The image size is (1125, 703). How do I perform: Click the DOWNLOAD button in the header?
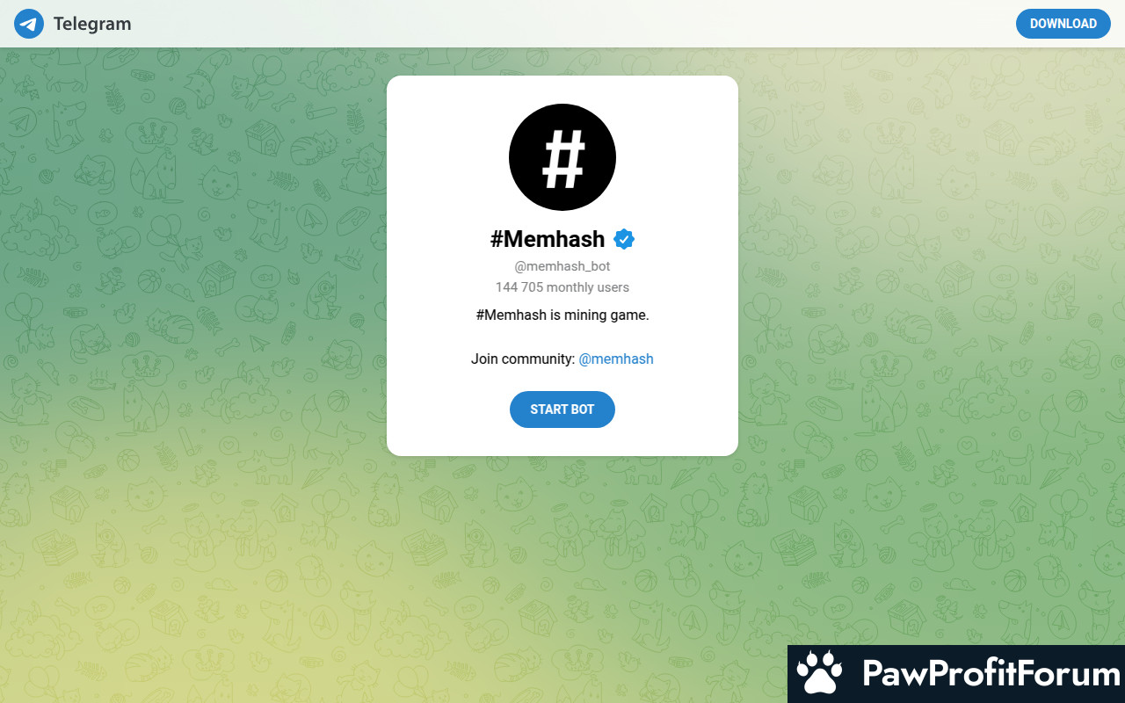coord(1063,24)
